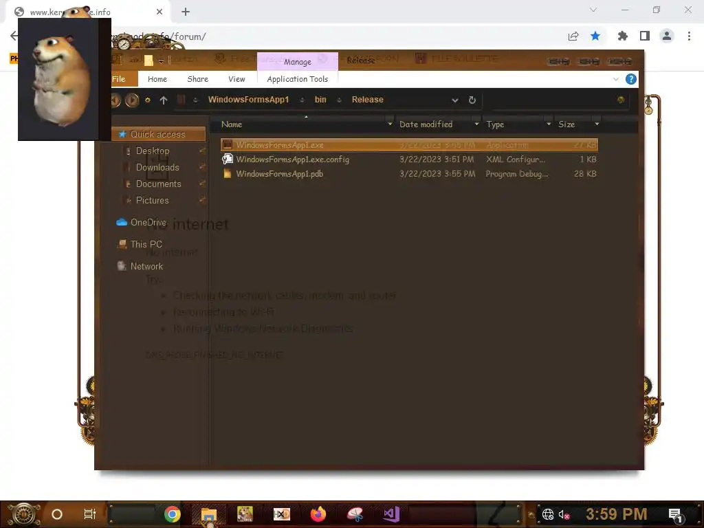The width and height of the screenshot is (704, 528).
Task: Select WindowsFormsApp1.exe file
Action: 409,145
